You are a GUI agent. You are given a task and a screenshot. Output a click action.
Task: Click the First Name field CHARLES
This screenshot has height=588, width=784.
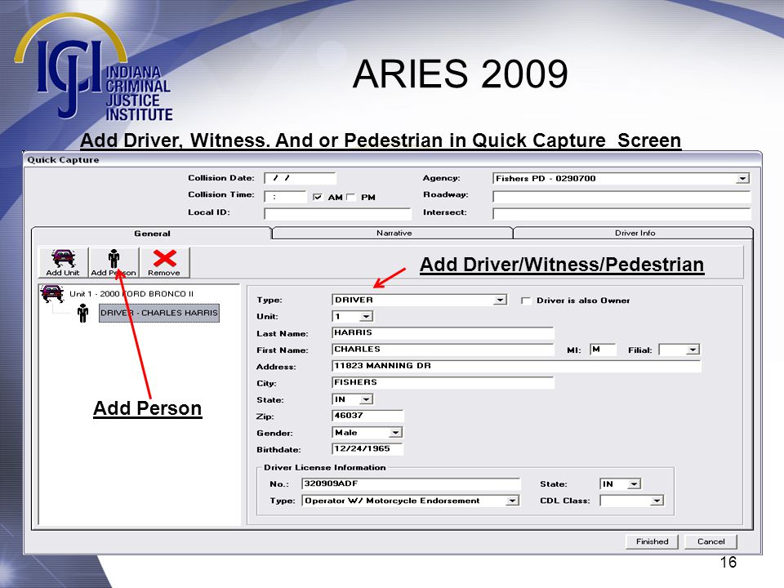pyautogui.click(x=443, y=350)
